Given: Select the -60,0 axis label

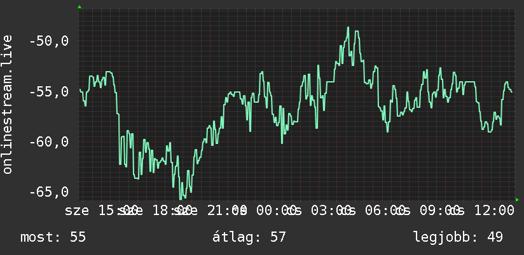Looking at the screenshot, I should (x=49, y=141).
